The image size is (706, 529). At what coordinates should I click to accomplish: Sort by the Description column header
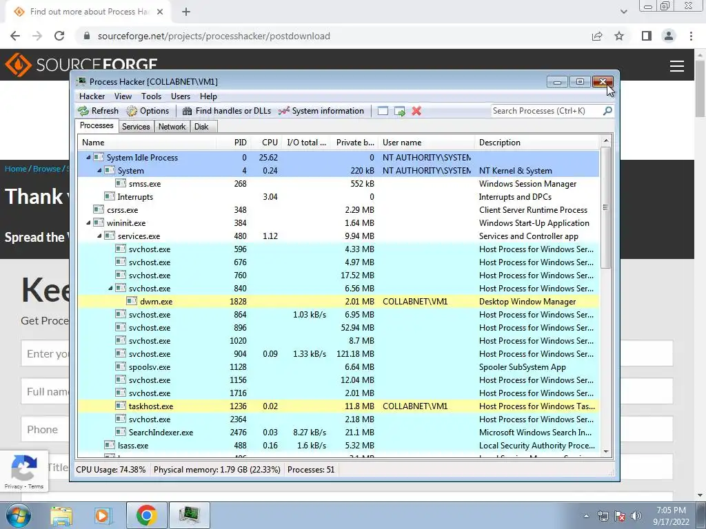tap(536, 143)
